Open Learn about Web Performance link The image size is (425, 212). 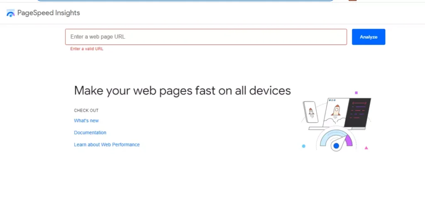point(107,145)
